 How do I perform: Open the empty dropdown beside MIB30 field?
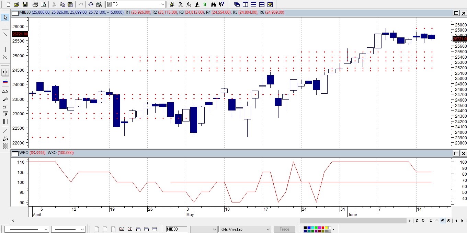(204, 229)
